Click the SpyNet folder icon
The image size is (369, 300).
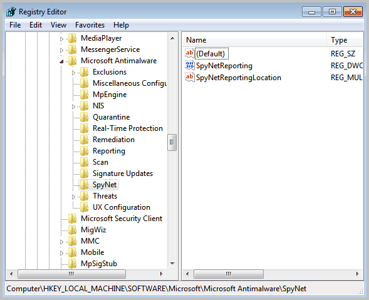pos(84,185)
